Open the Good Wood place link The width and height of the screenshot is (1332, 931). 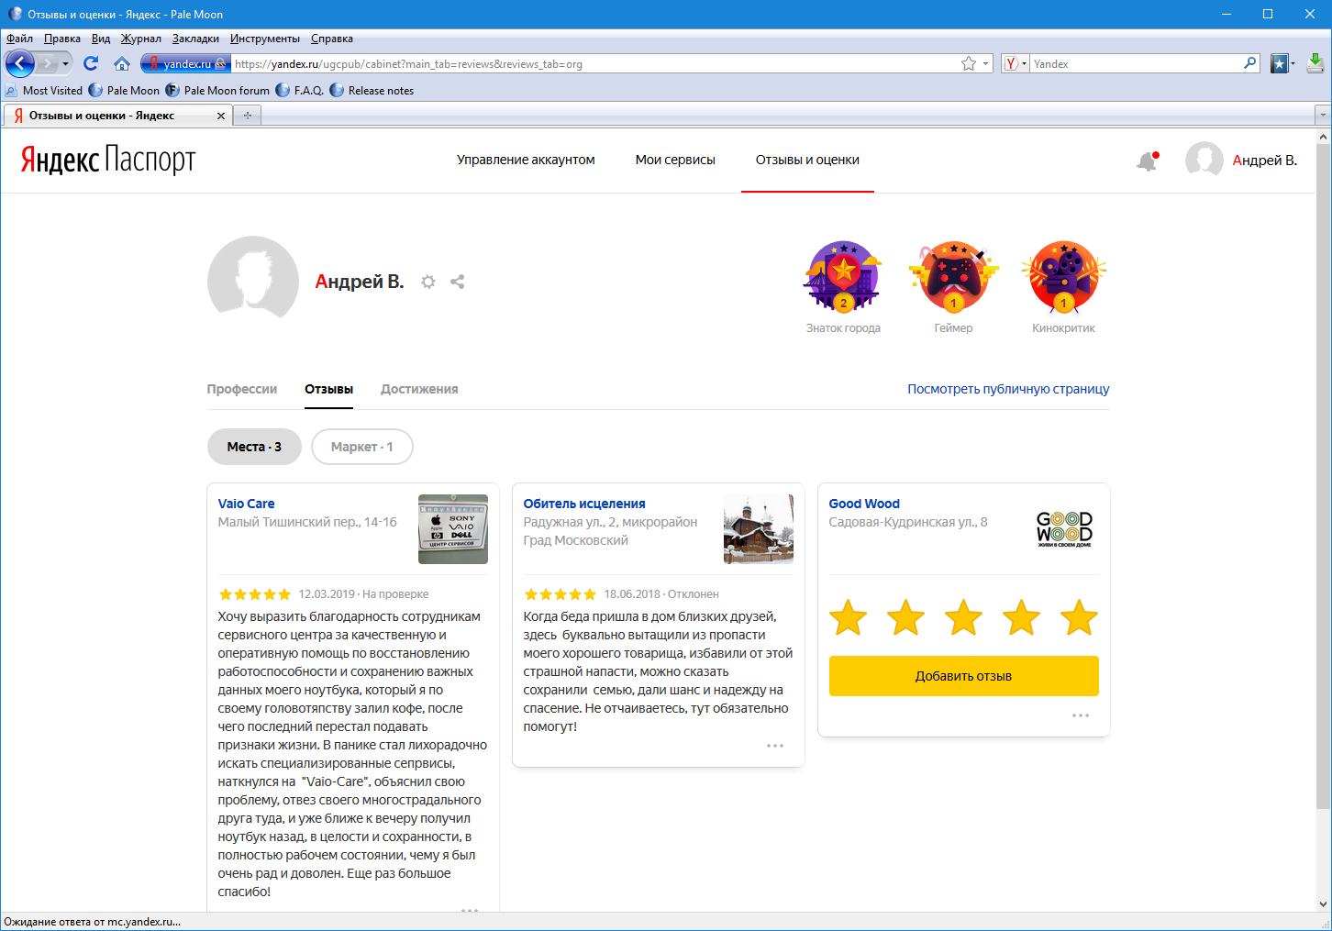coord(864,504)
